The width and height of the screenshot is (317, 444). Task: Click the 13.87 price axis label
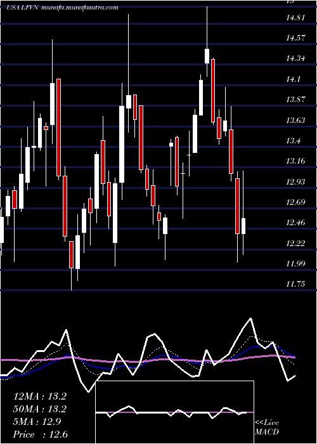[x=295, y=100]
